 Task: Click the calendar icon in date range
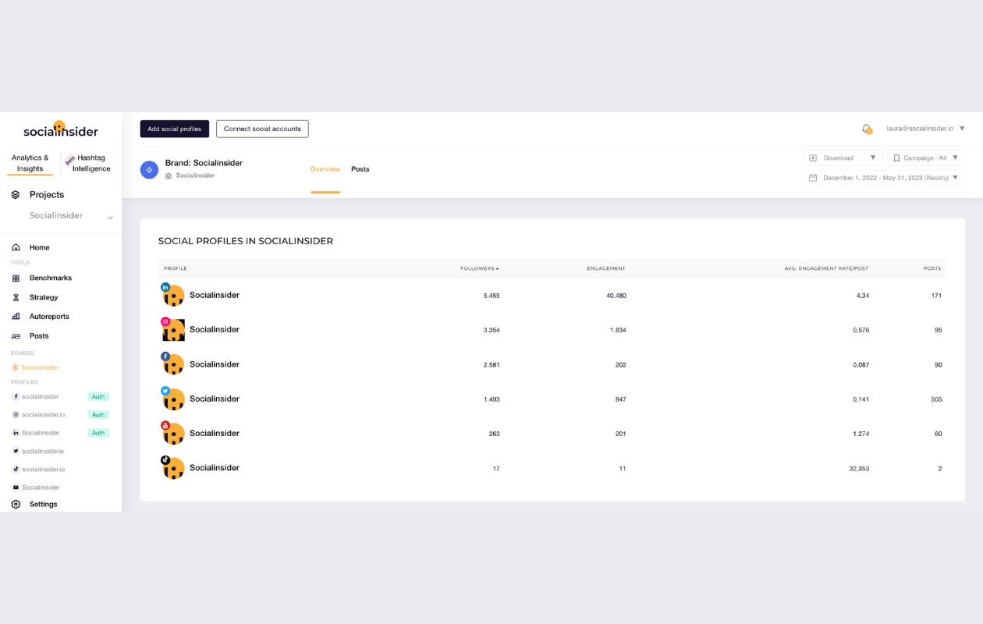(813, 178)
